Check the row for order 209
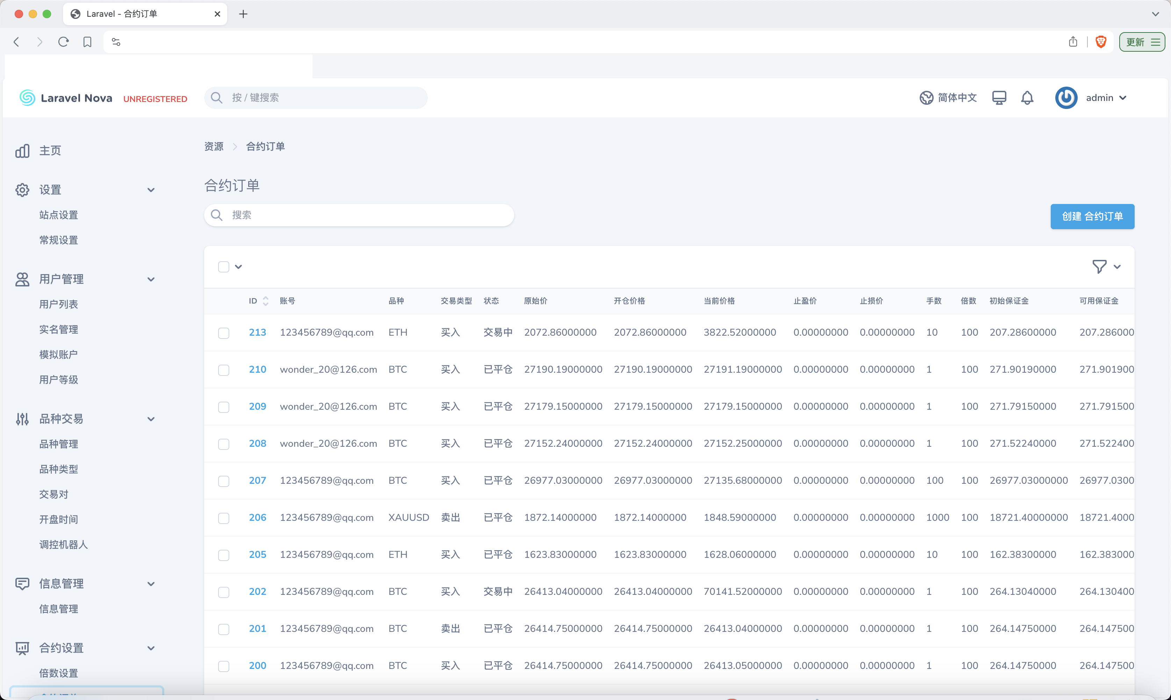This screenshot has height=700, width=1171. (224, 407)
